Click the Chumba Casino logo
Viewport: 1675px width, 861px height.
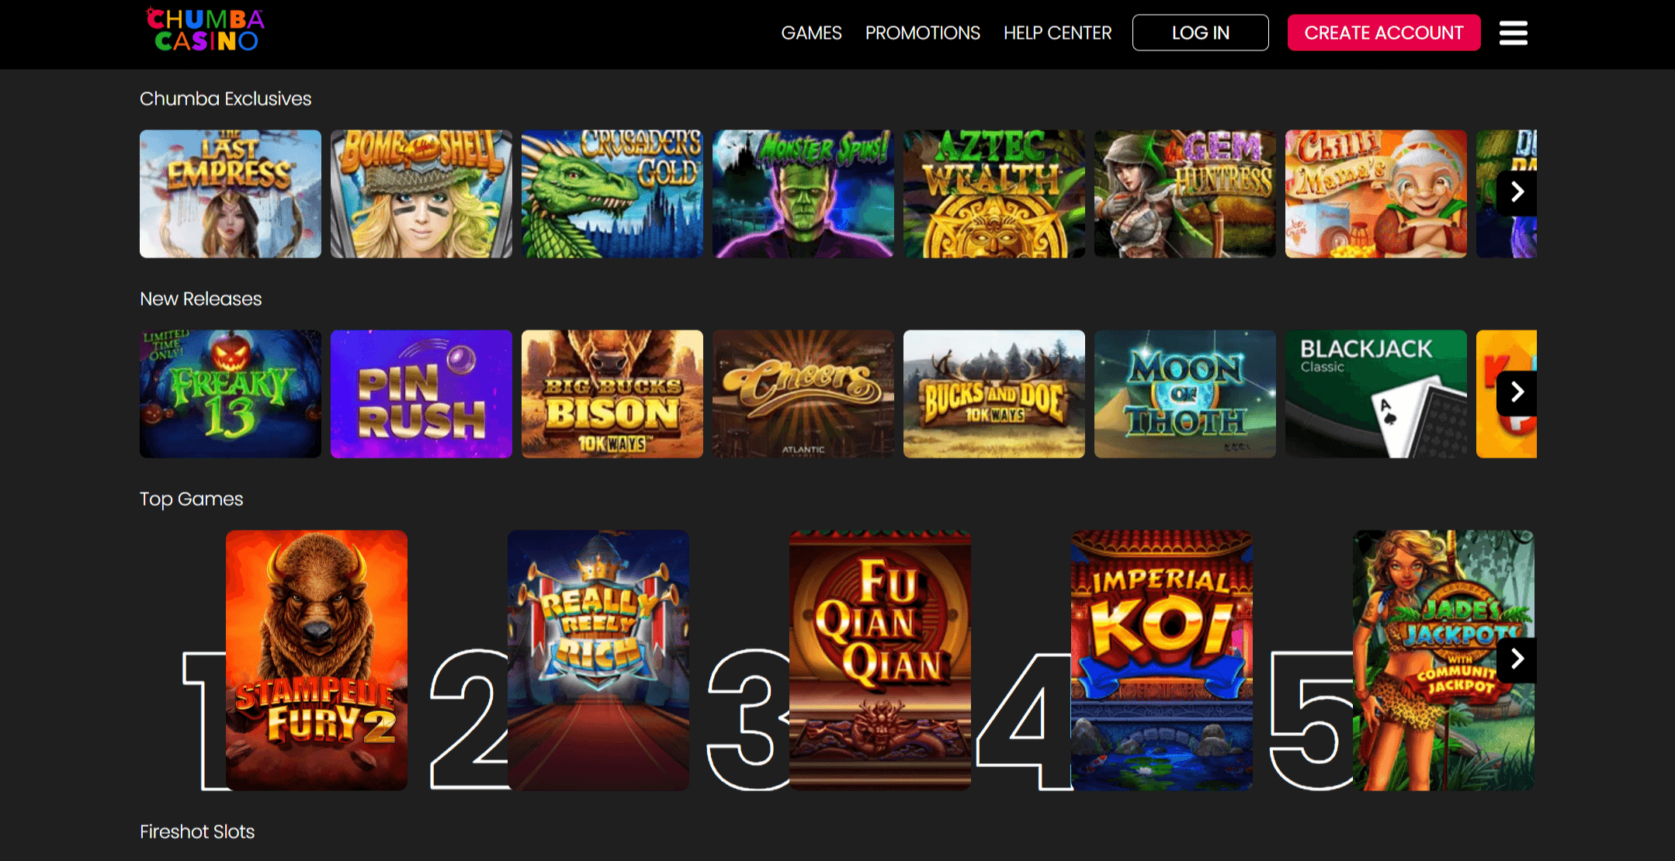pos(206,29)
